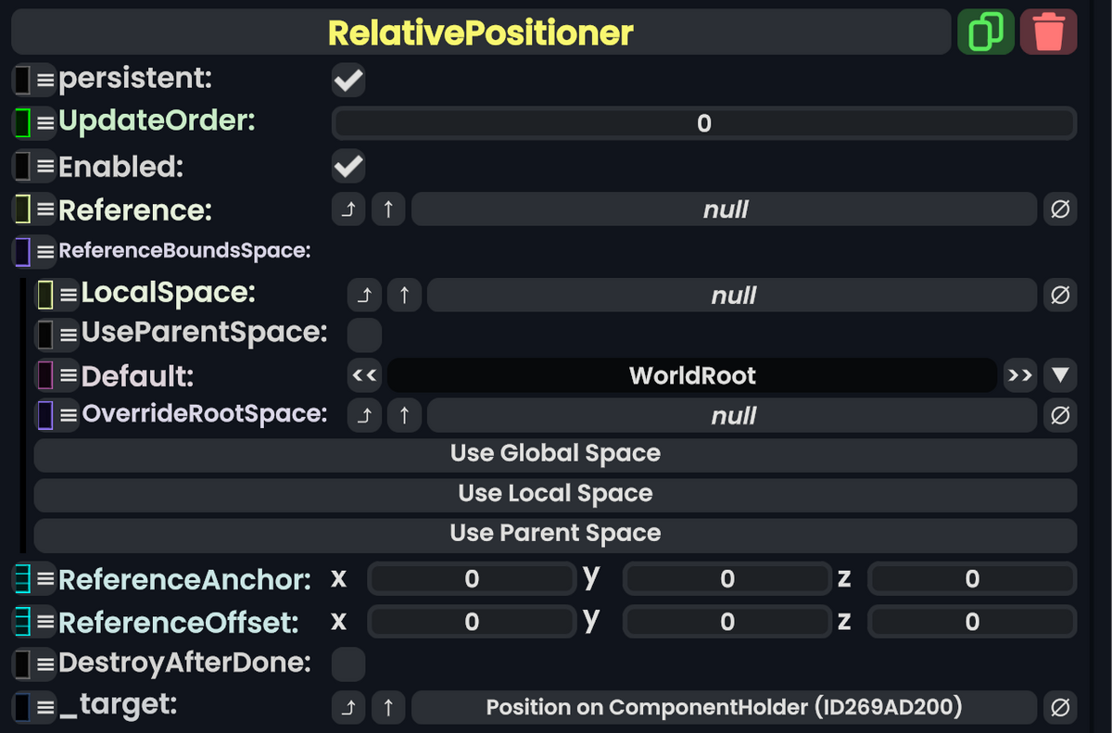This screenshot has height=733, width=1112.
Task: Click the curved jump arrow beside LocalSpace
Action: tap(364, 295)
